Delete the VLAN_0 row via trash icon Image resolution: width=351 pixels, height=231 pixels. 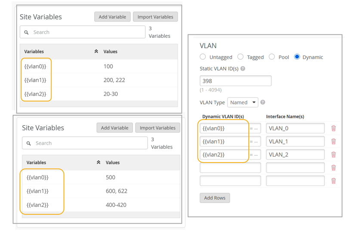(x=333, y=128)
